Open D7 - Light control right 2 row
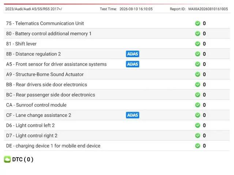Image resolution: width=234 pixels, height=175 pixels. pos(117,136)
